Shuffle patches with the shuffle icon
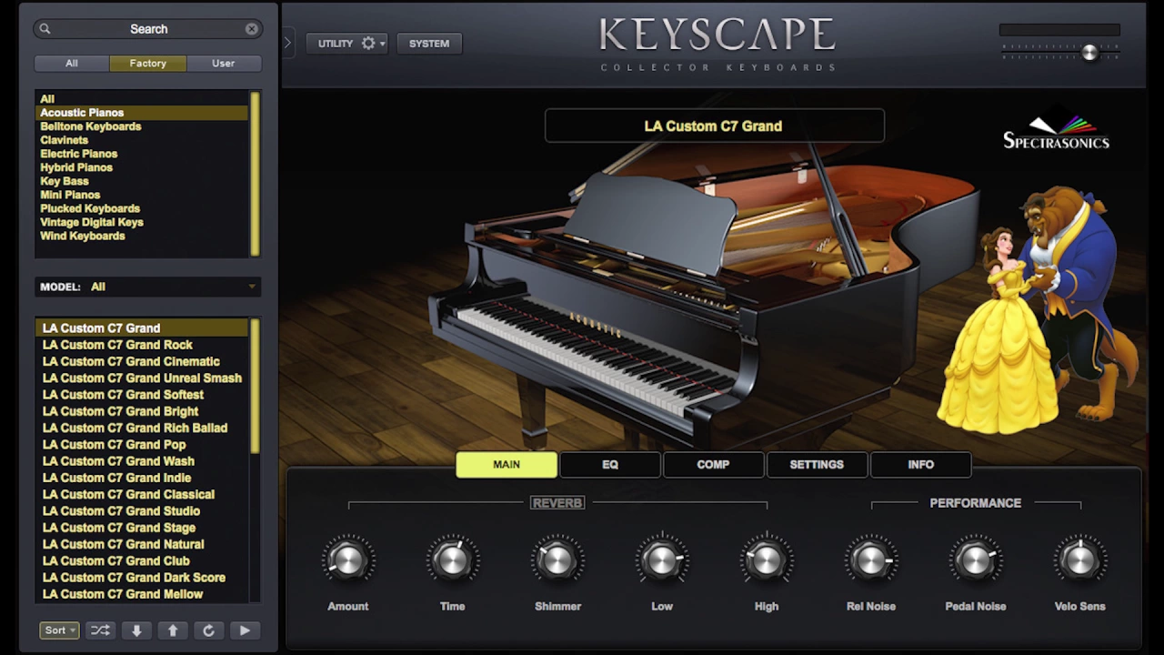Viewport: 1164px width, 655px height. click(x=100, y=630)
